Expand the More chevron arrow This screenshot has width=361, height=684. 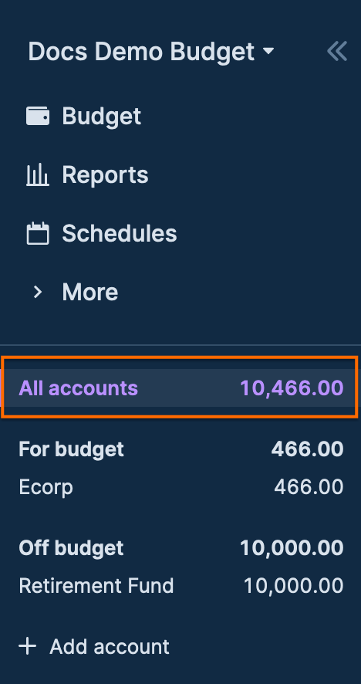click(x=38, y=292)
